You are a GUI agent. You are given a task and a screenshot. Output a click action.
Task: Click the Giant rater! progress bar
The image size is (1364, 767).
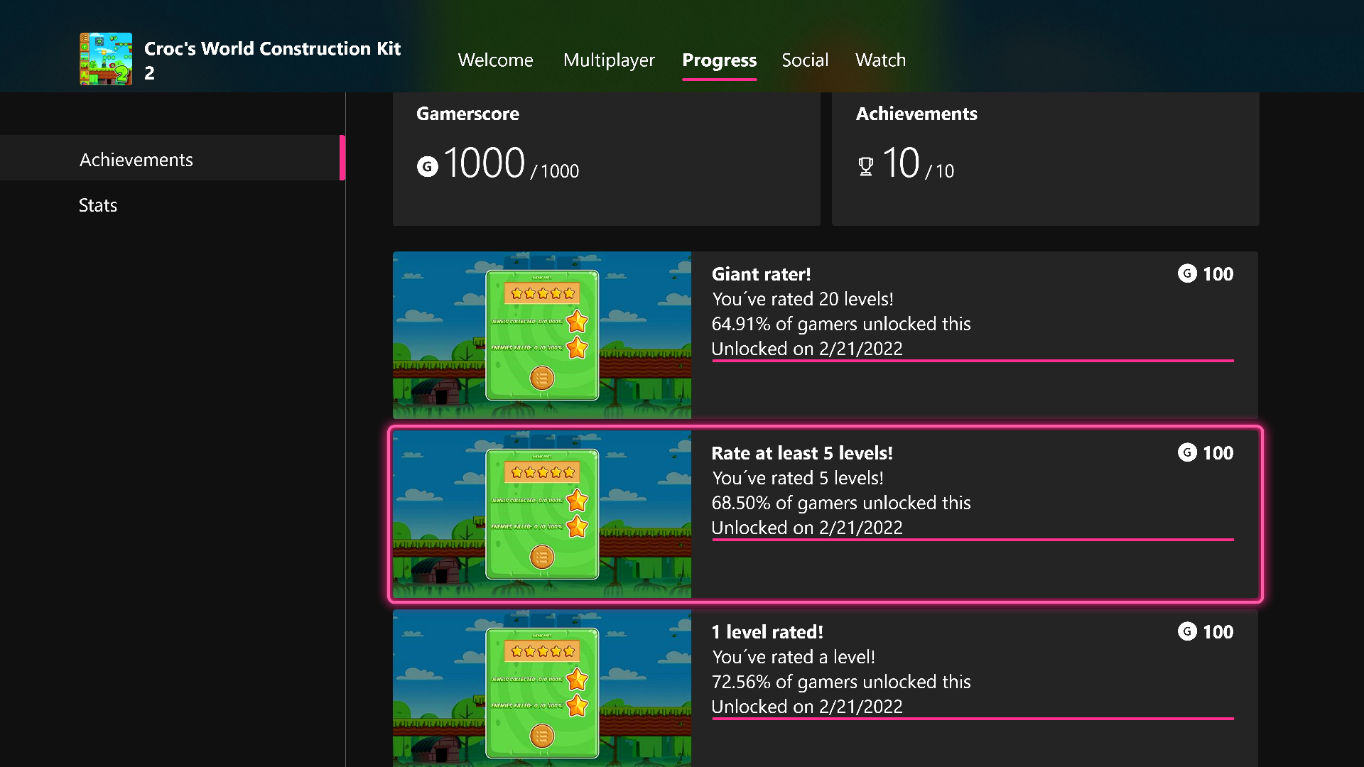coord(973,361)
